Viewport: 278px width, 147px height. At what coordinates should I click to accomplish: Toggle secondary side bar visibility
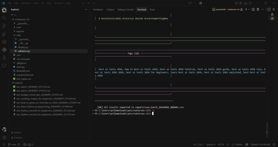pos(250,3)
